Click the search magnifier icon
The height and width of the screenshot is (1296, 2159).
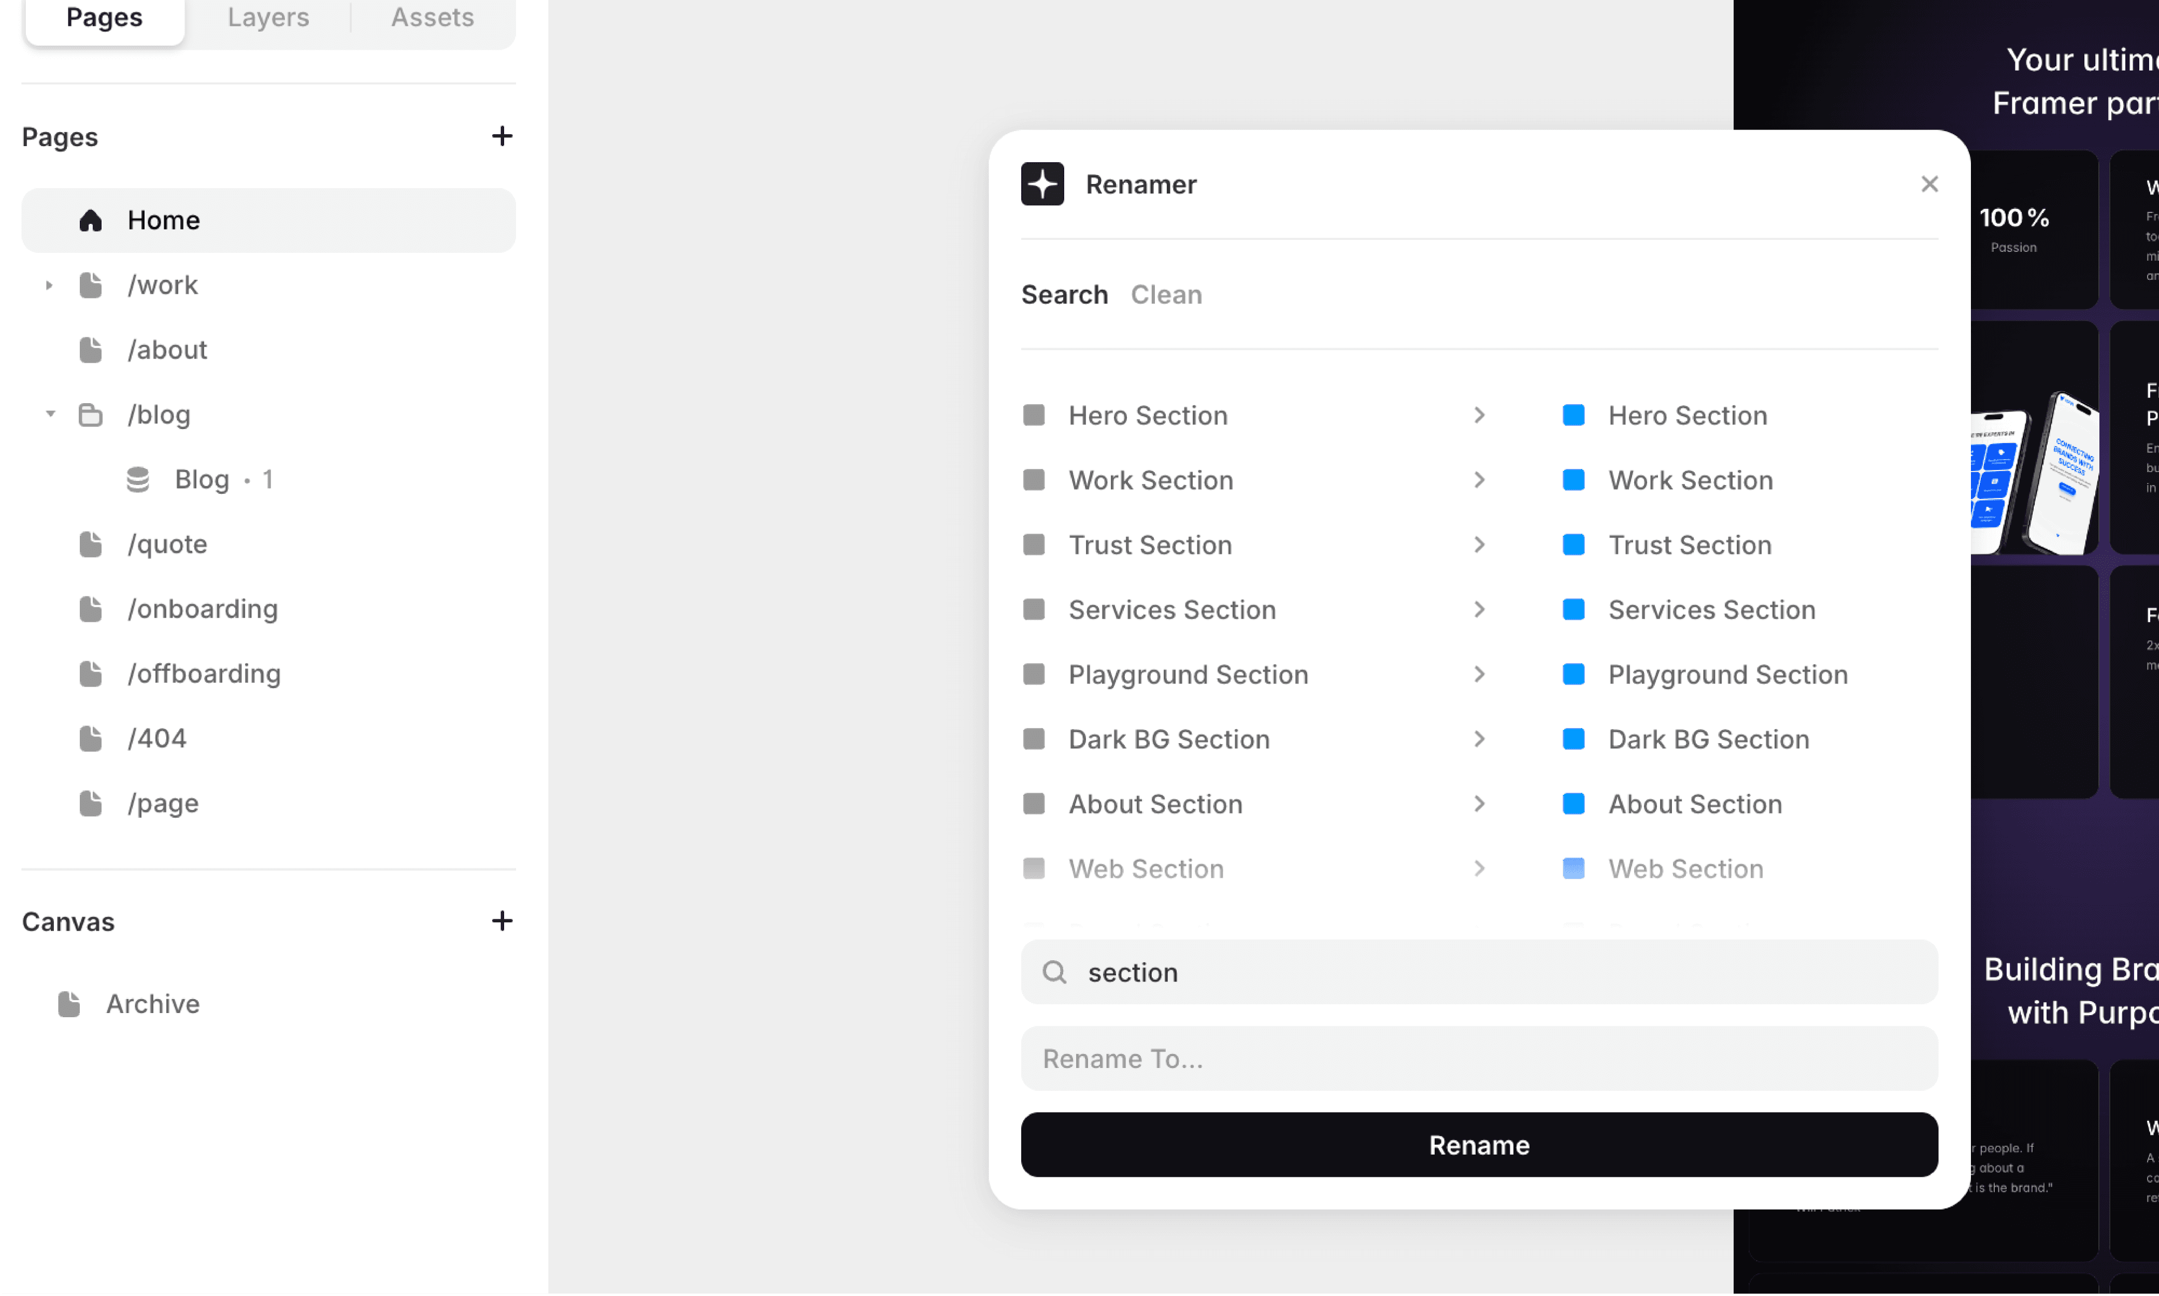pyautogui.click(x=1054, y=972)
